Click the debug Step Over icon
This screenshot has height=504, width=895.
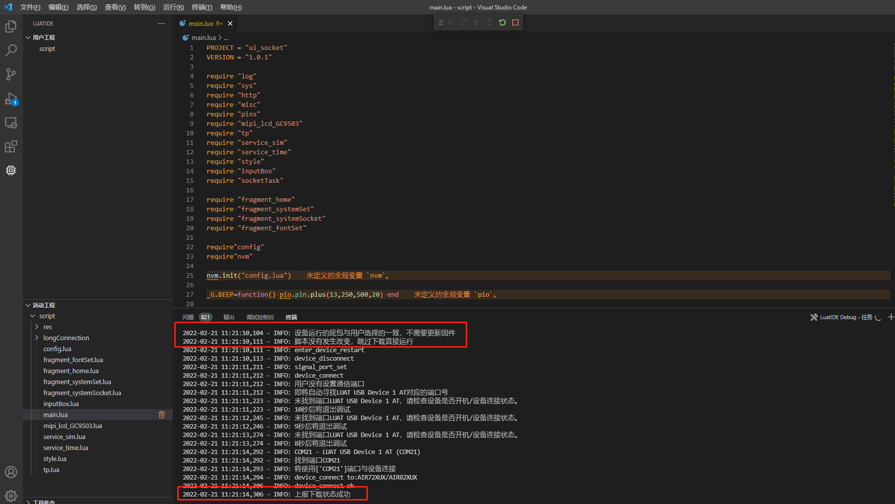tap(464, 22)
